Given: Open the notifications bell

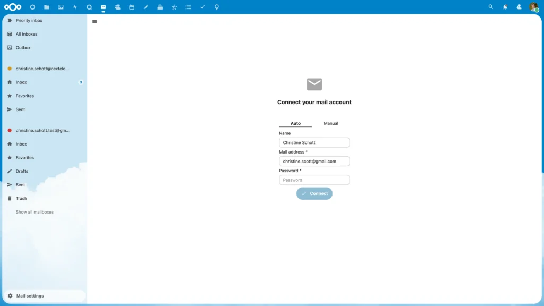Looking at the screenshot, I should click(x=505, y=7).
